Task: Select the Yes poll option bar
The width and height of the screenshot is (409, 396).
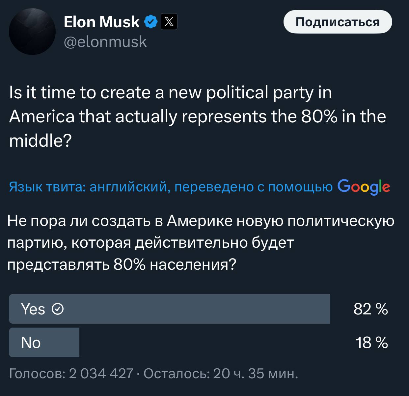Action: pyautogui.click(x=169, y=309)
